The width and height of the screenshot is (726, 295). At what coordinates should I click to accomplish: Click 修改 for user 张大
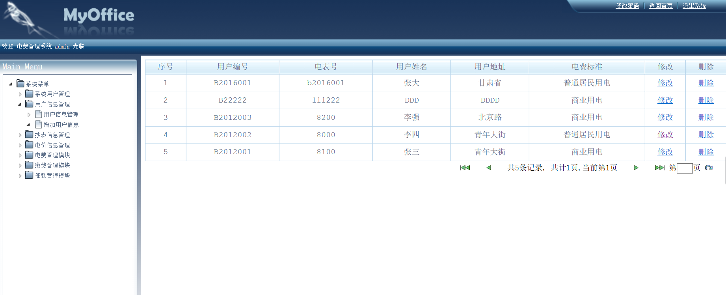[665, 83]
